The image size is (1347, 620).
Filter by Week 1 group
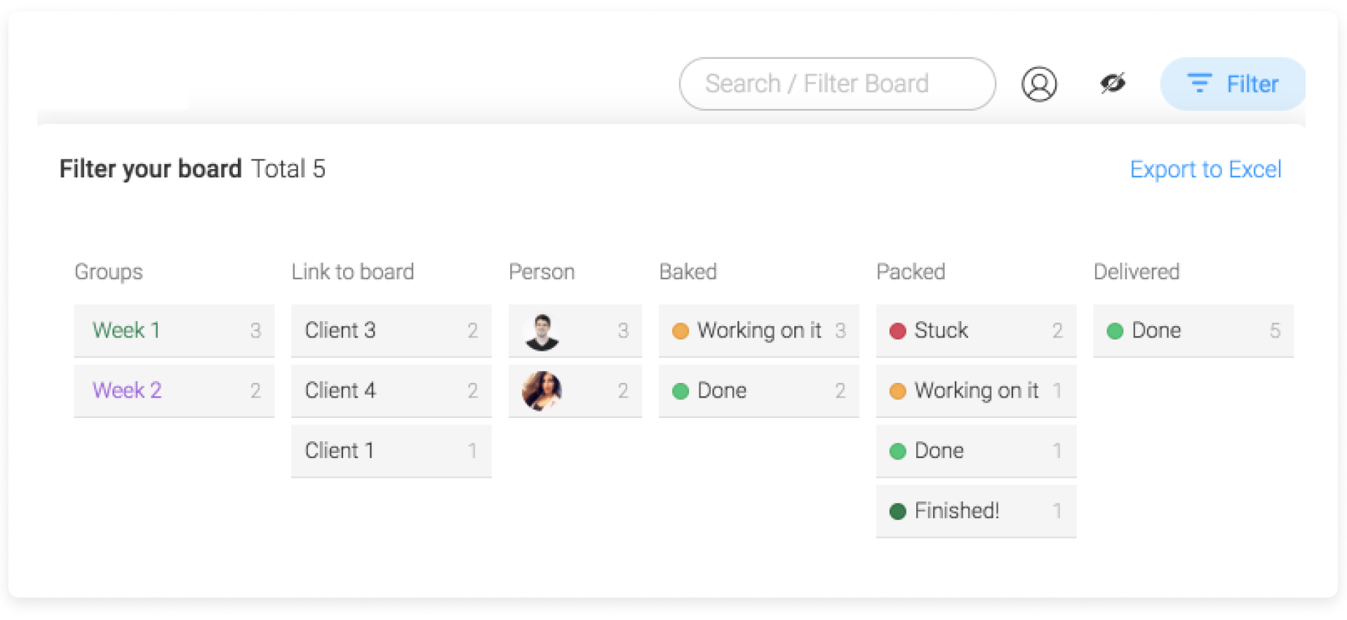coord(174,330)
